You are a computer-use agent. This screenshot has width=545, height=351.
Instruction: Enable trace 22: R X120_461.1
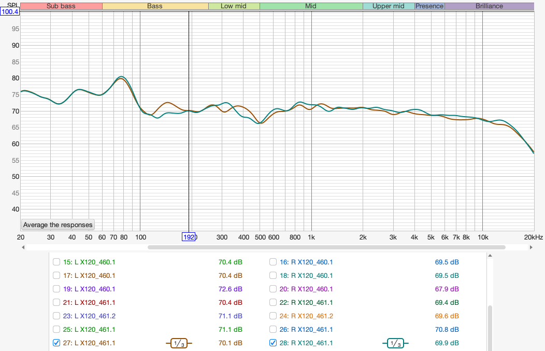tap(273, 302)
